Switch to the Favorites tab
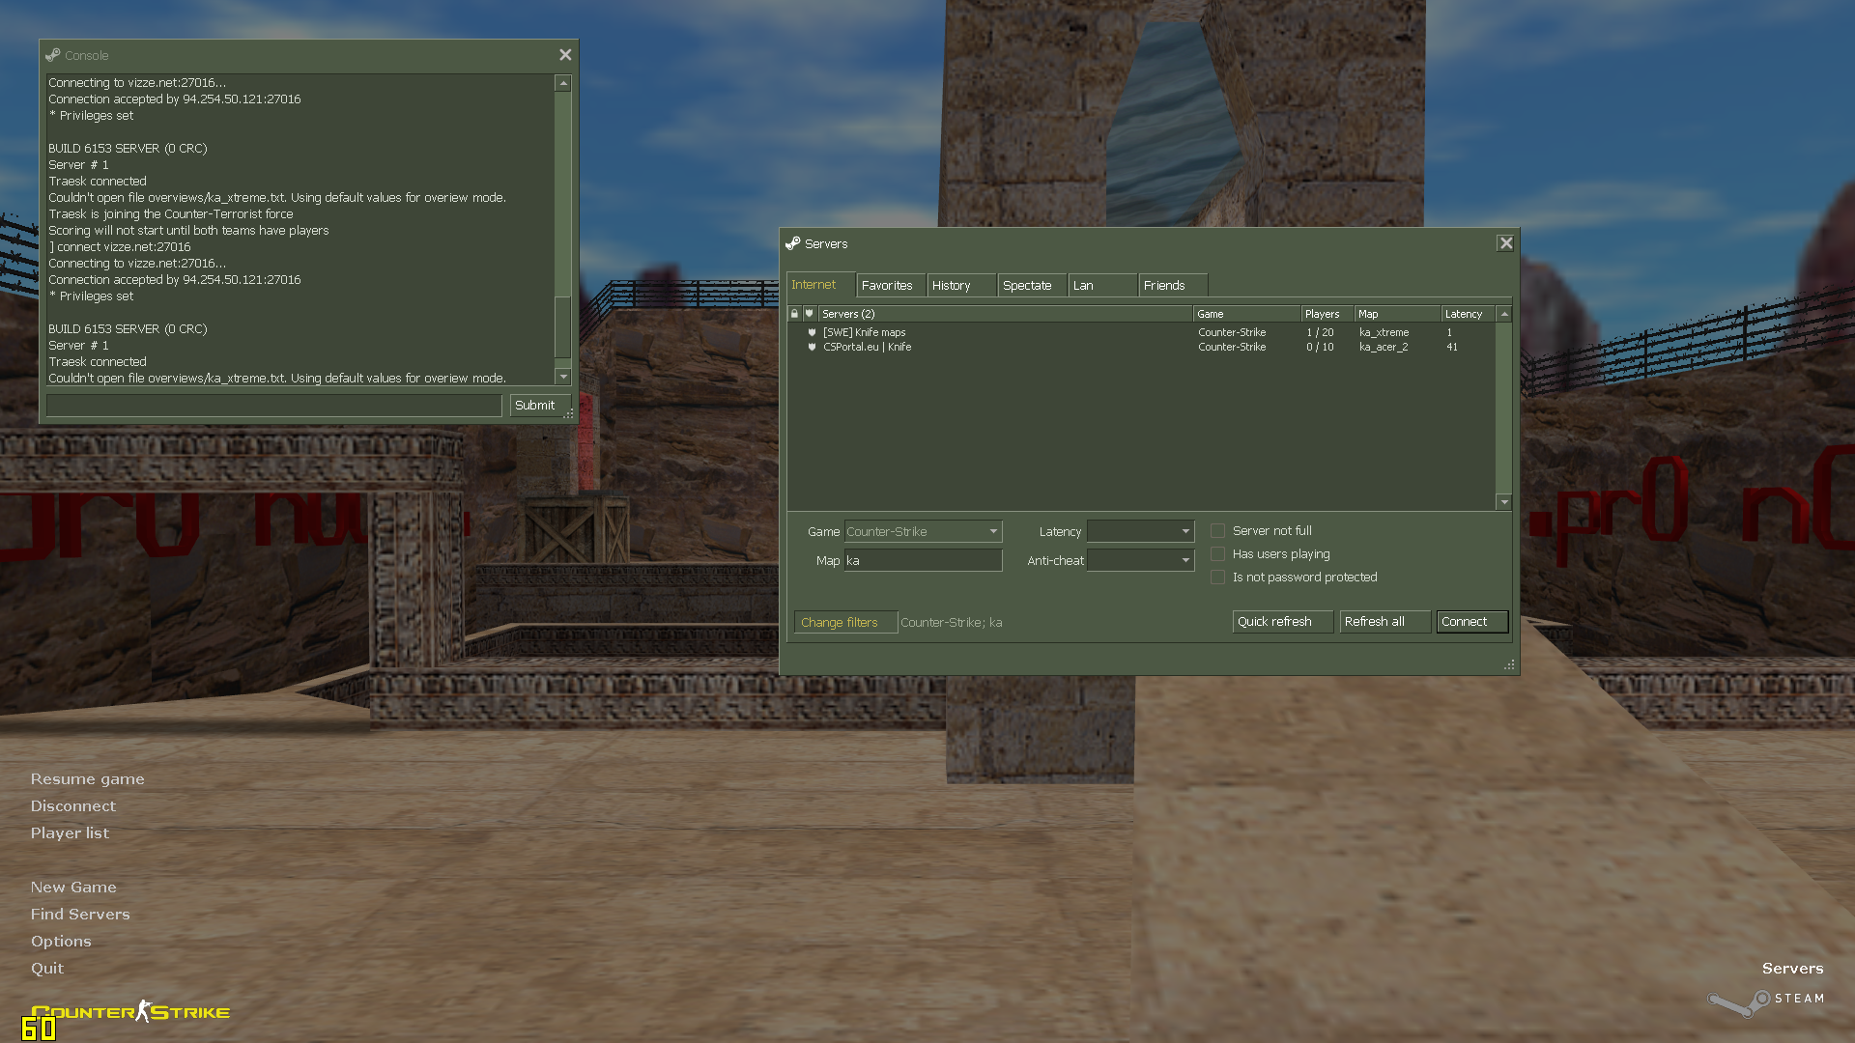Screen dimensions: 1855x1043 pos(891,286)
